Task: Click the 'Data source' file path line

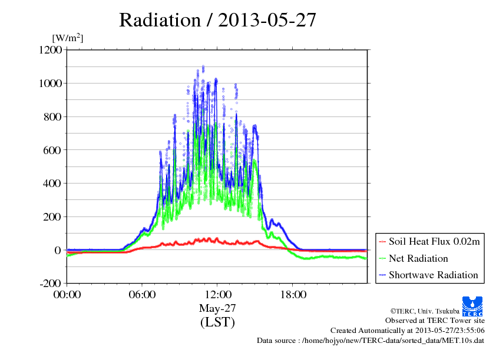Action: 371,341
